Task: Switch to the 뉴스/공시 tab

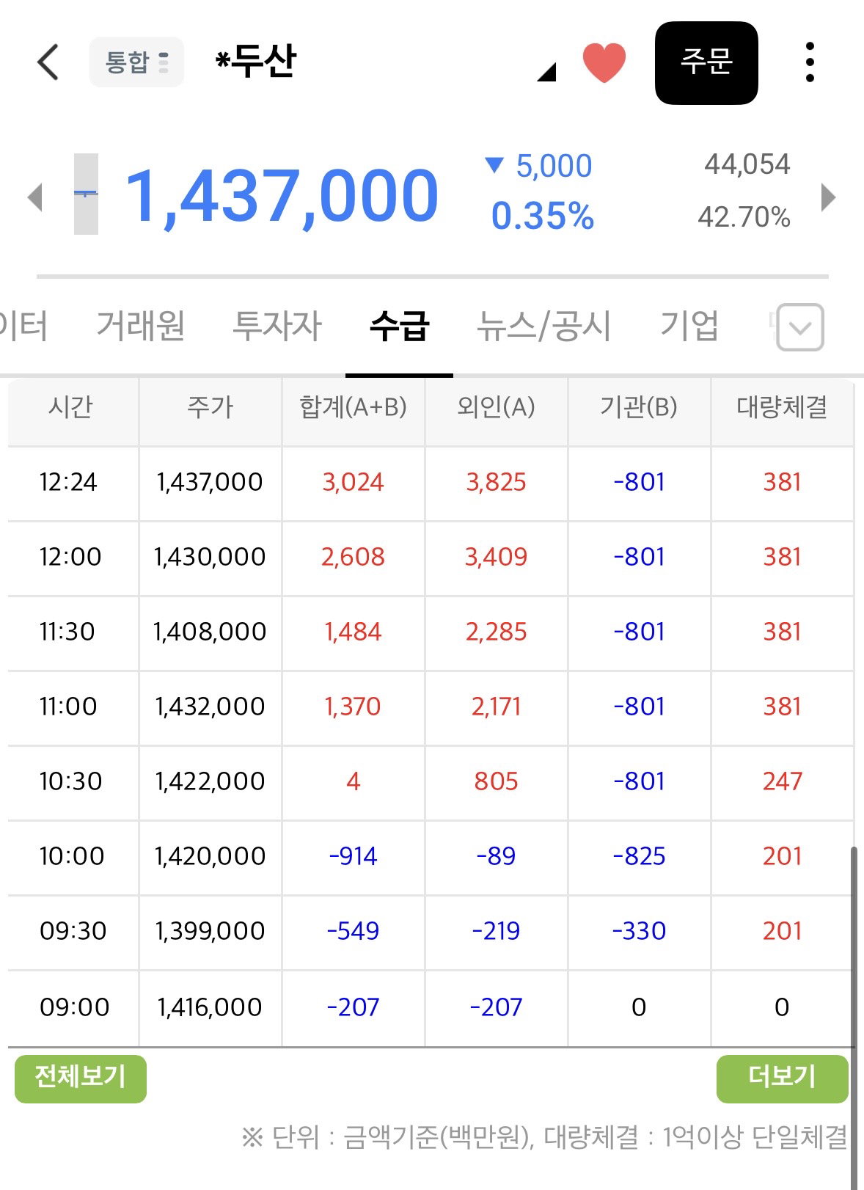Action: tap(543, 326)
